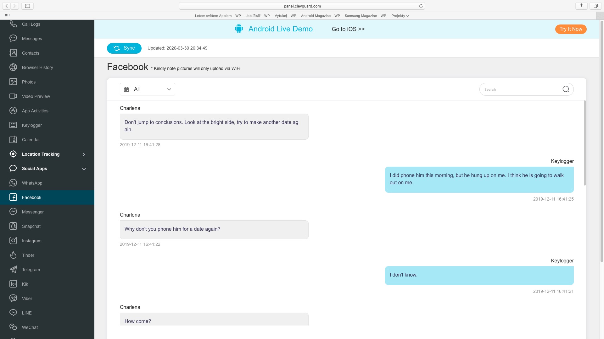Click the Safari share icon
This screenshot has height=339, width=604.
click(581, 6)
